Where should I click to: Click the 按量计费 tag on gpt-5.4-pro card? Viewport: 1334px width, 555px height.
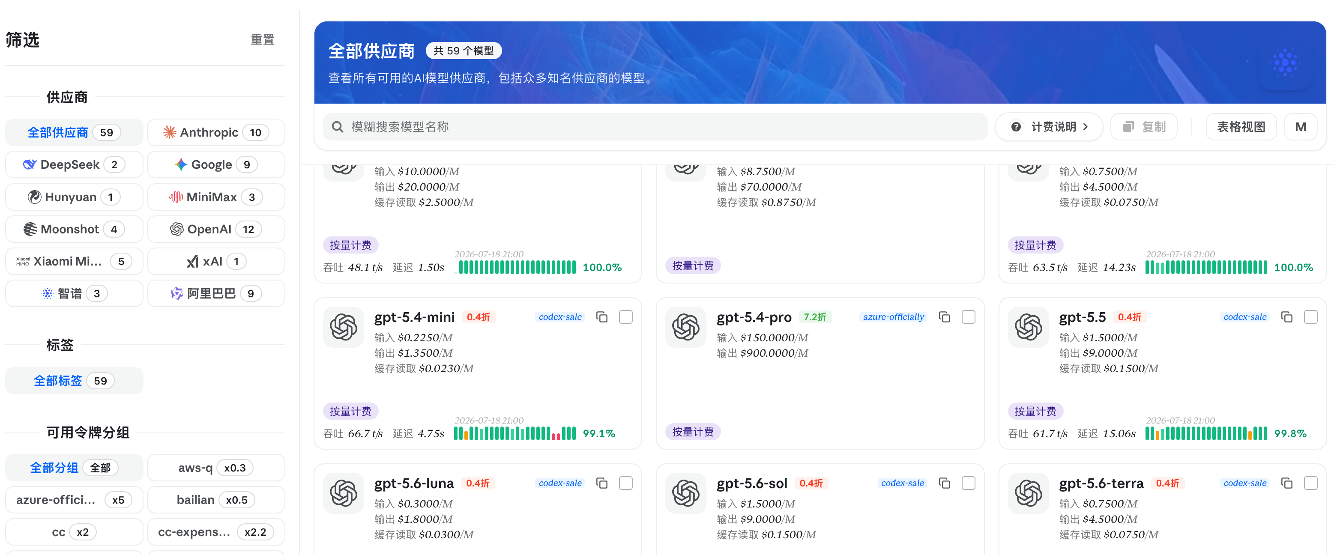693,432
